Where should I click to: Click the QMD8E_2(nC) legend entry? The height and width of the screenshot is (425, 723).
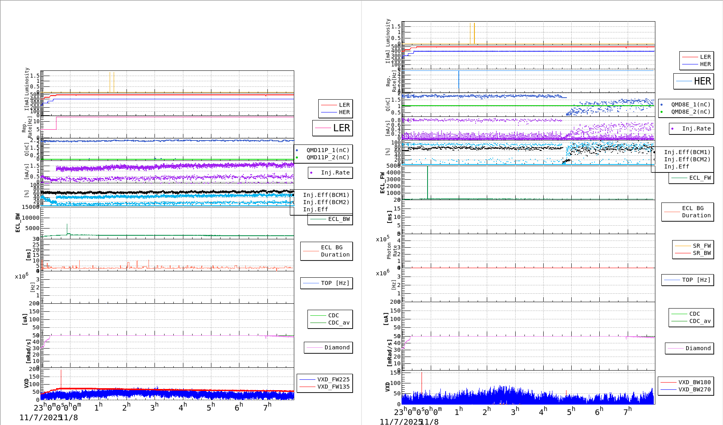coord(690,112)
